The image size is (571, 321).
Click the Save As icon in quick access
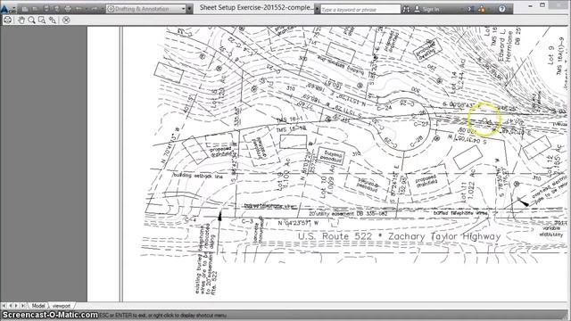click(x=57, y=9)
